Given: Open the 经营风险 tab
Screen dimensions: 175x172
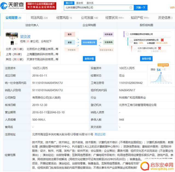Looking at the screenshot, I should pyautogui.click(x=64, y=18).
